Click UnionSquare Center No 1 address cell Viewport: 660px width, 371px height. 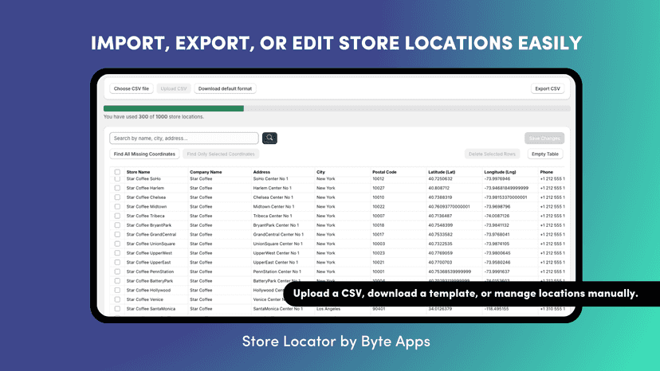click(x=278, y=244)
